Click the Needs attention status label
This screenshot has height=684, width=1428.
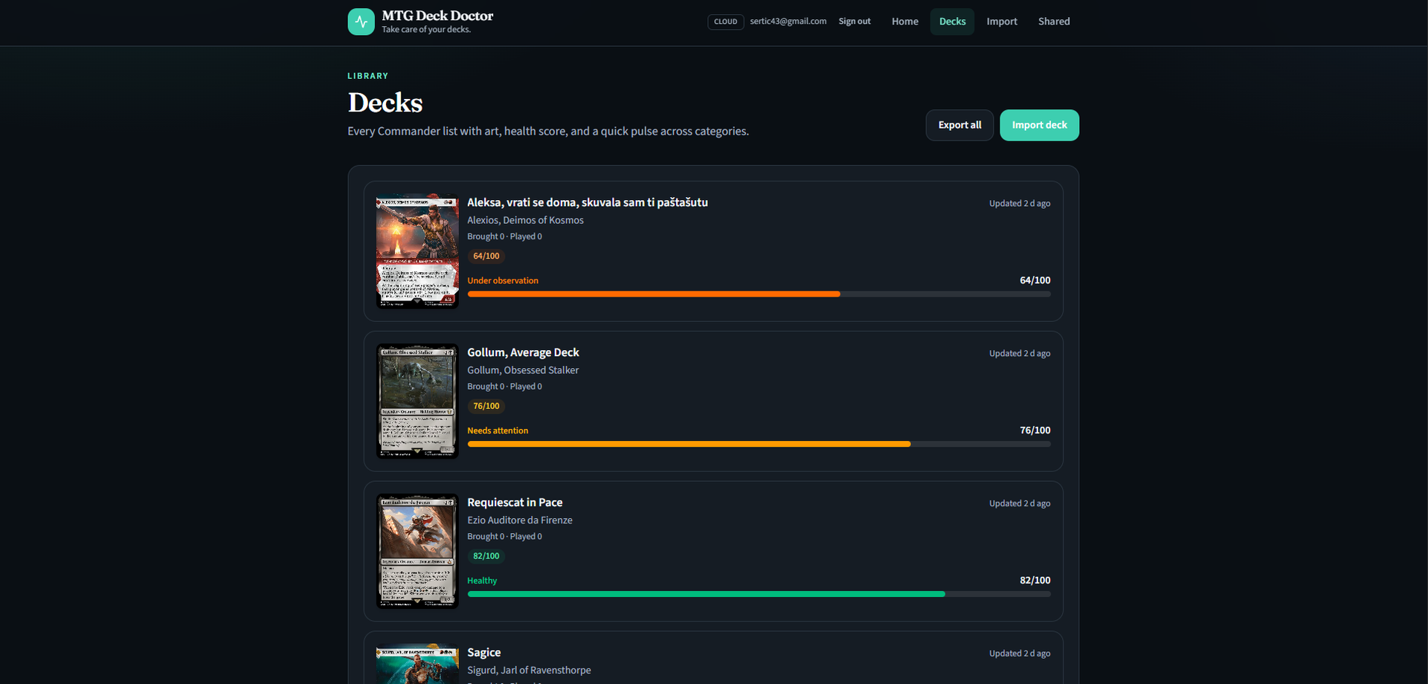[498, 431]
